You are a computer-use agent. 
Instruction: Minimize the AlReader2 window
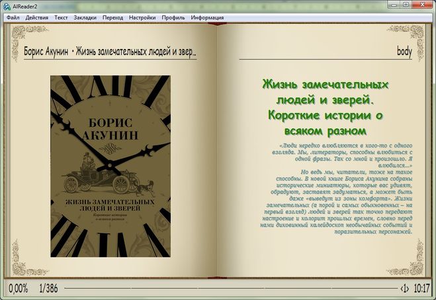tap(390, 6)
